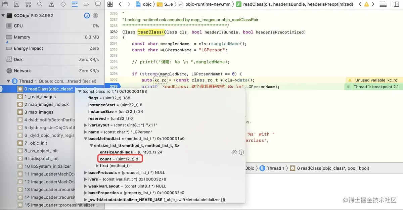Viewport: 403px width, 210px height.
Task: Click the round striped icon beside KCObjc
Action: [95, 16]
